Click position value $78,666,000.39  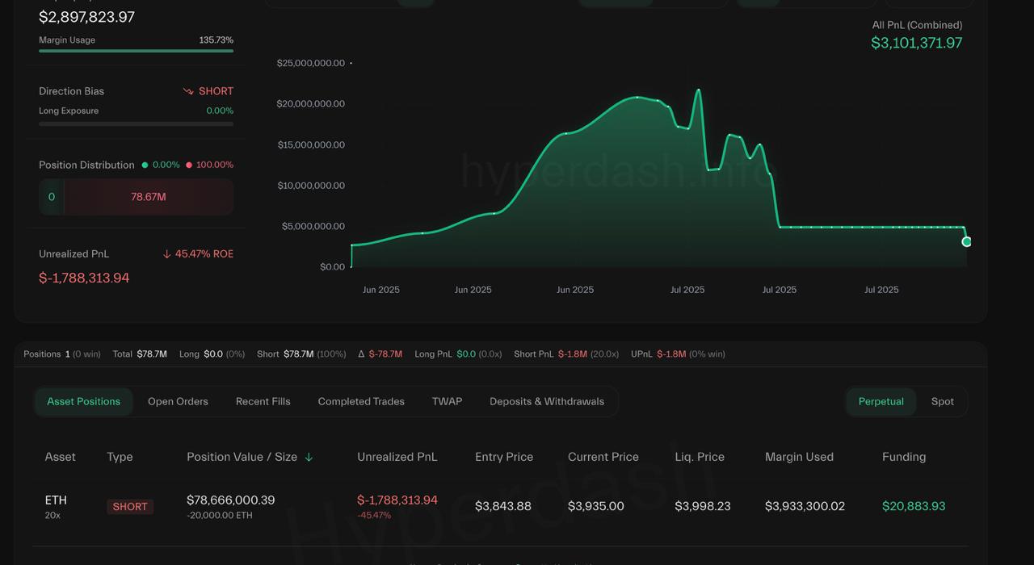(231, 500)
